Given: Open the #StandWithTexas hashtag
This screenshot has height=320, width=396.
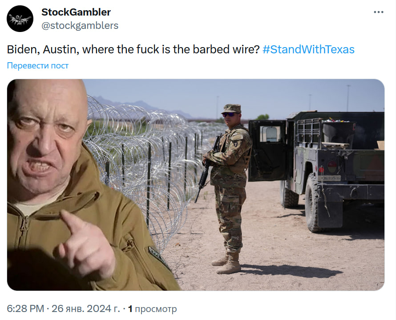Looking at the screenshot, I should (x=308, y=49).
